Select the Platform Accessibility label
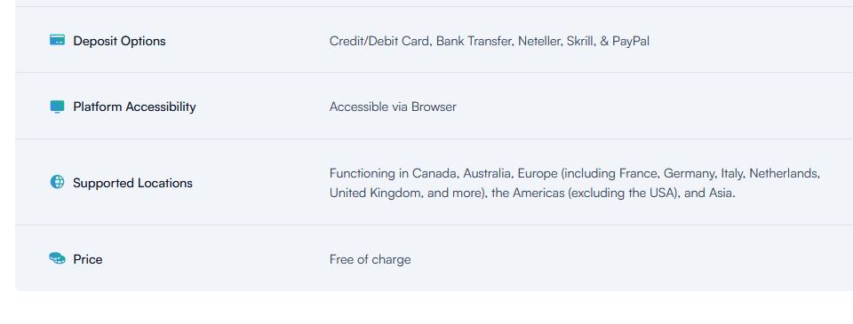Screen dimensions: 853x324 click(x=134, y=107)
